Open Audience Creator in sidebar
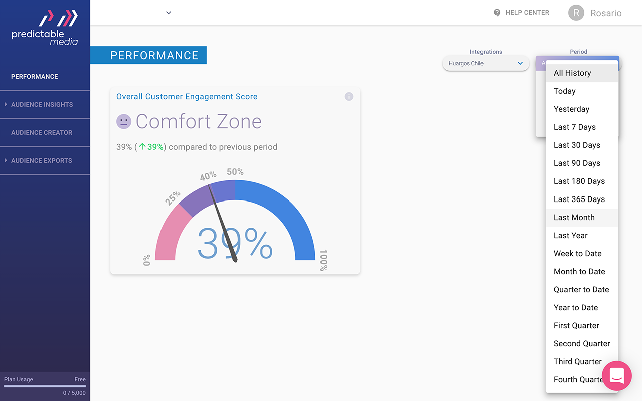Viewport: 642px width, 401px height. (42, 133)
